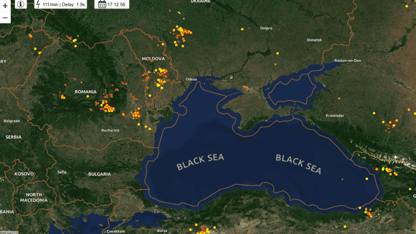The image size is (416, 234).
Task: Click the Odesa city label
Action: [191, 79]
